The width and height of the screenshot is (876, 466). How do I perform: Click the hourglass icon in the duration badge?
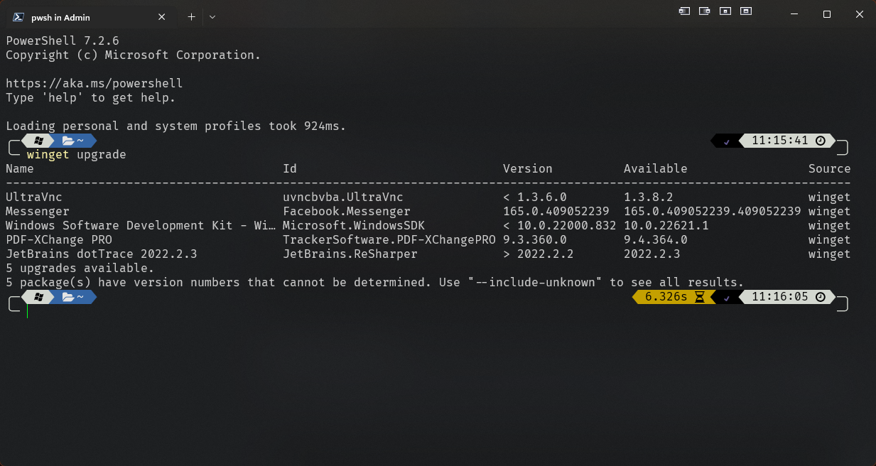coord(698,296)
